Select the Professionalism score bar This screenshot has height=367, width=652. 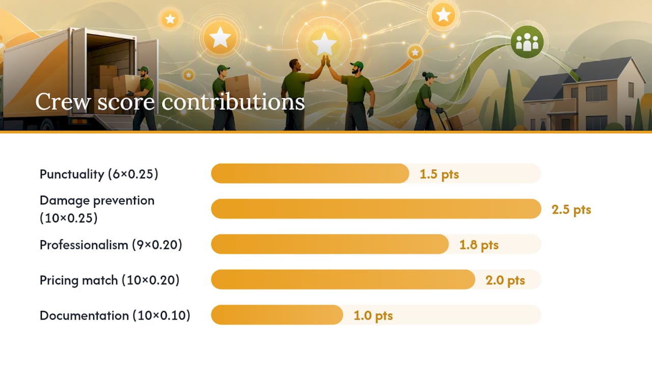coord(376,244)
